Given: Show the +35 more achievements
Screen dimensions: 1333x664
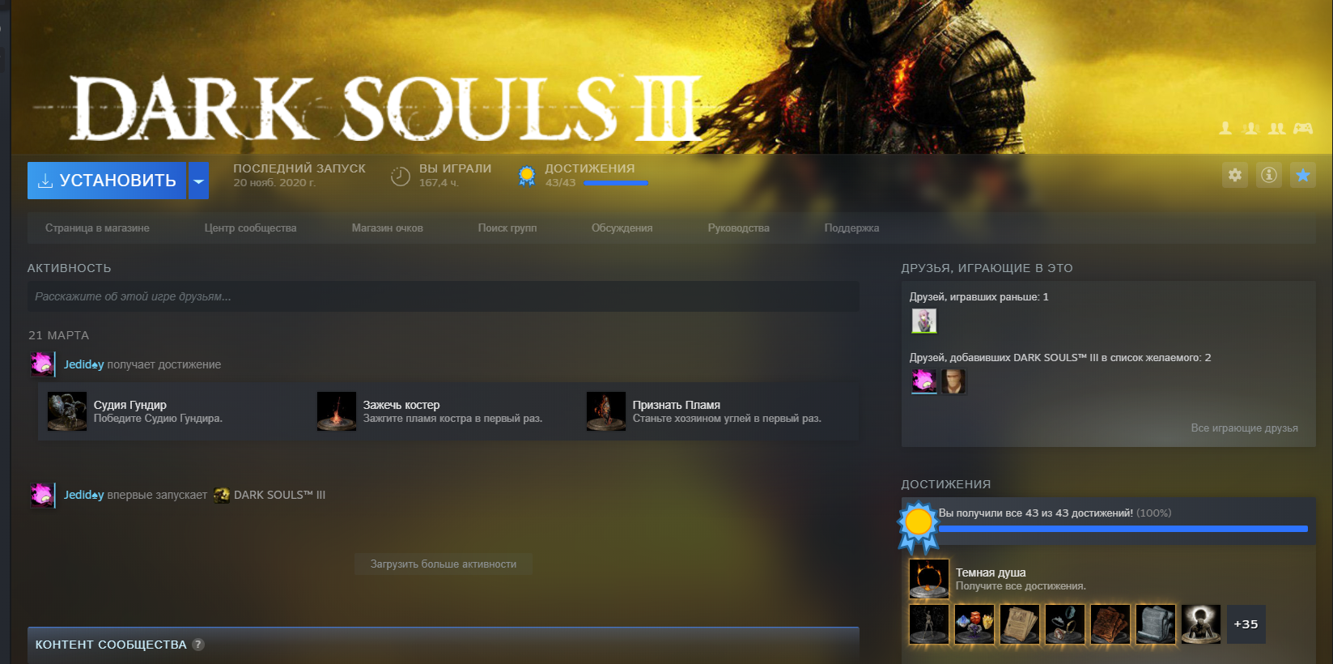Looking at the screenshot, I should tap(1246, 624).
